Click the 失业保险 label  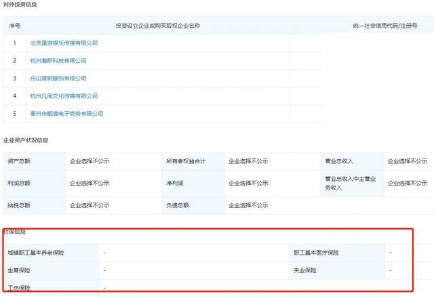[304, 270]
